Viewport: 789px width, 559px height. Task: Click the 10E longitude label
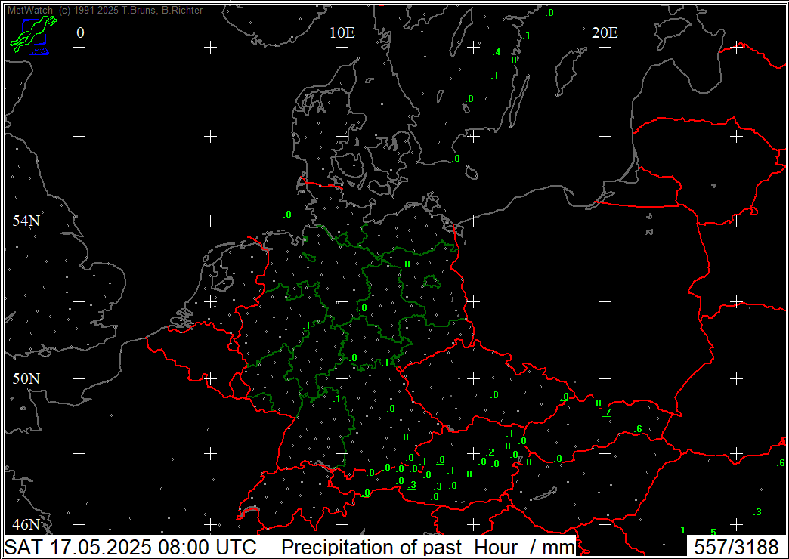tap(342, 32)
